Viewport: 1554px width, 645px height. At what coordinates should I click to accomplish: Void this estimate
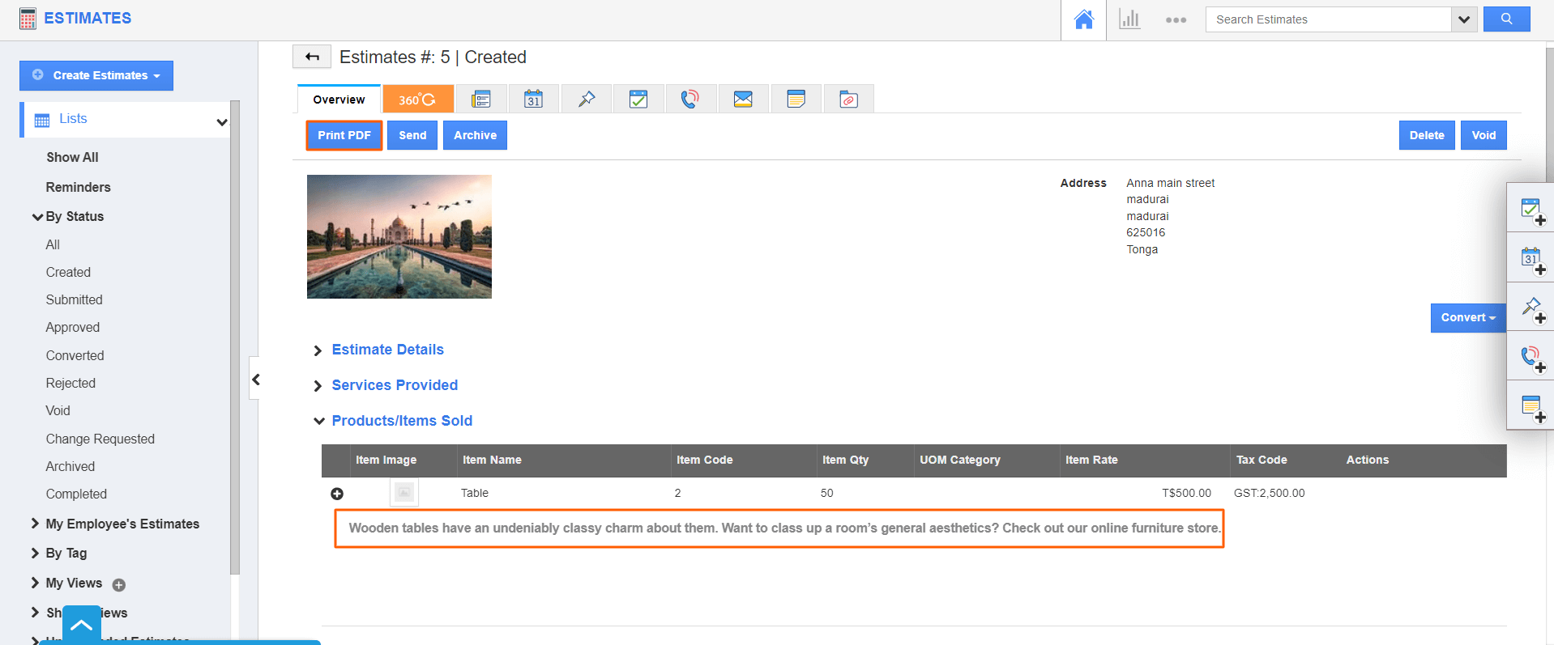(1484, 135)
